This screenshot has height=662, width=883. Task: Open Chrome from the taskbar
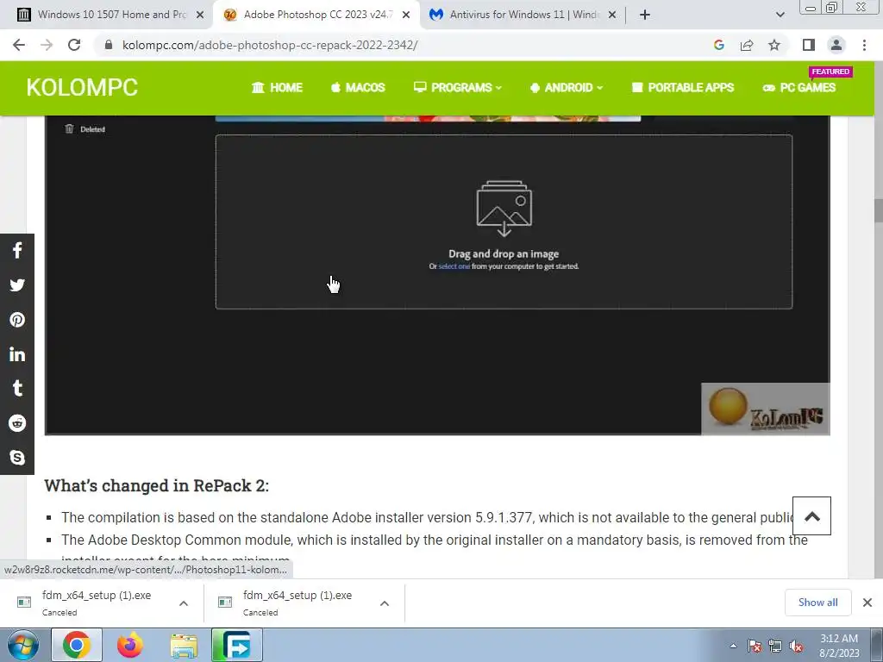(x=77, y=645)
